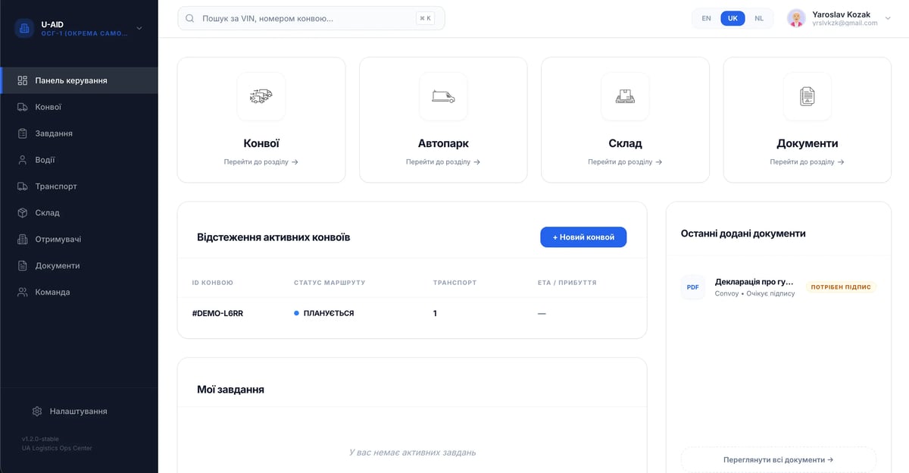Click the gear icon beside Налаштування
The width and height of the screenshot is (909, 473).
(x=37, y=412)
